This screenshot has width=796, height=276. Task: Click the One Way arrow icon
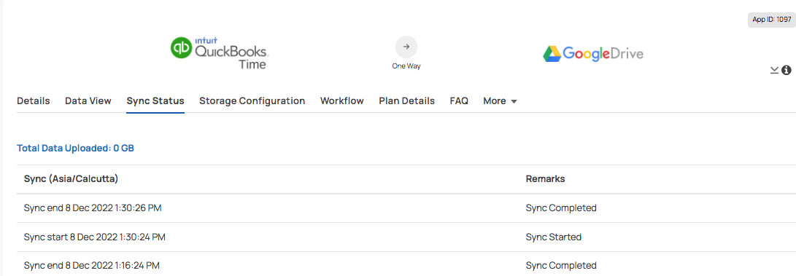406,47
